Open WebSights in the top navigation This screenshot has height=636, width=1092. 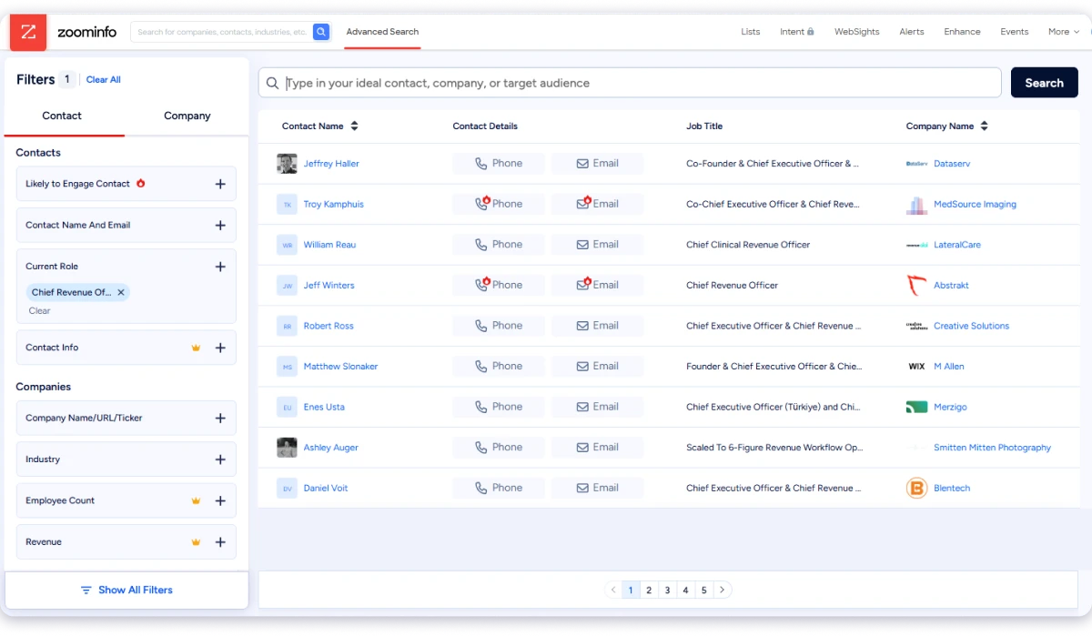[857, 32]
